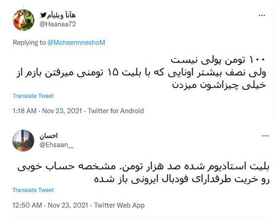Open the @MohsennneshoM mention link
This screenshot has width=278, height=220.
pos(76,43)
